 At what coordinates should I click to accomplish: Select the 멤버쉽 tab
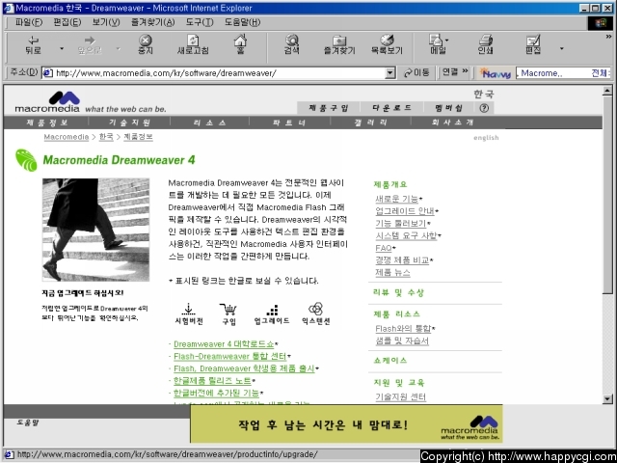point(448,108)
